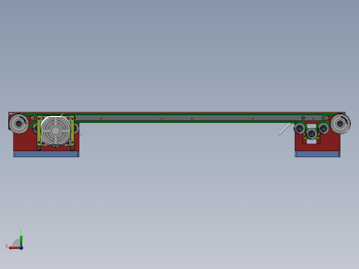Screen dimensions: 359x269
Task: Click the left yellow-green motor bracket
Action: pyautogui.click(x=39, y=130)
